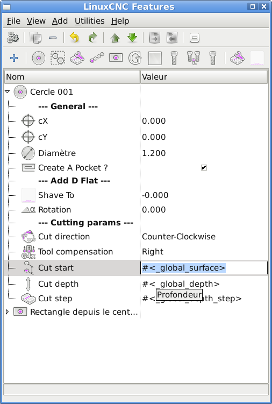Open the Utilities menu
This screenshot has height=404, width=272.
click(90, 21)
